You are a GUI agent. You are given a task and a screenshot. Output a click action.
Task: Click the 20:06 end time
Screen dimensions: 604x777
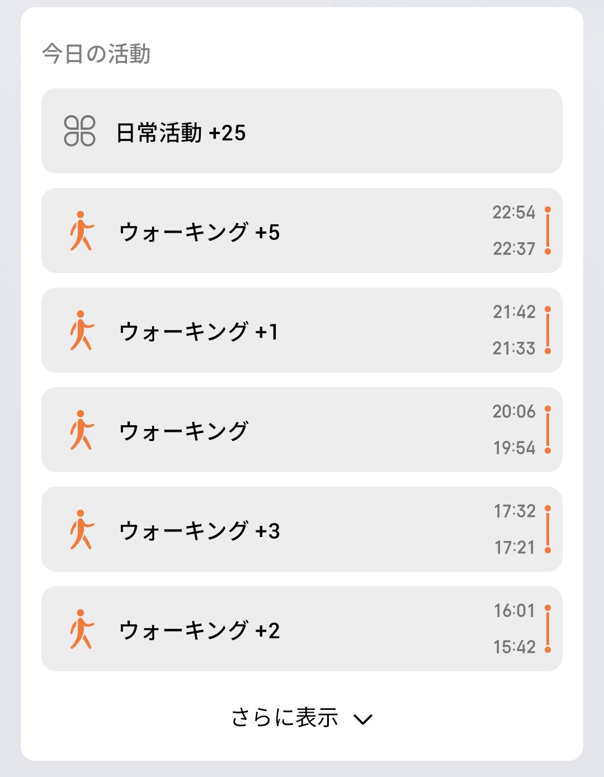514,412
